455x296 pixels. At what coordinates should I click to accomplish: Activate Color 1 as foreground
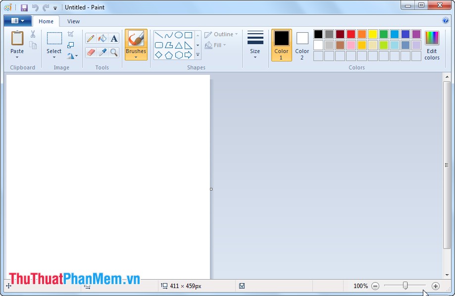(281, 45)
